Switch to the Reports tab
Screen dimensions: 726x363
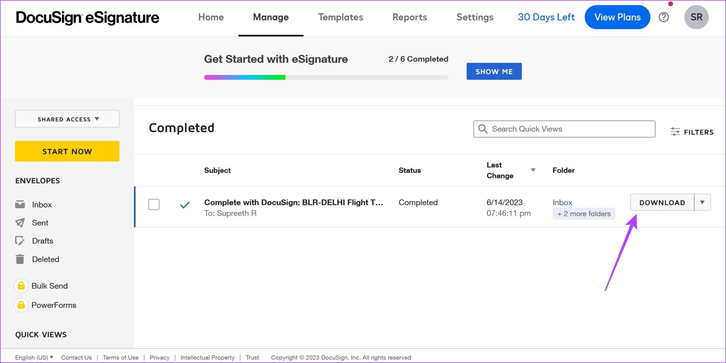click(x=410, y=17)
